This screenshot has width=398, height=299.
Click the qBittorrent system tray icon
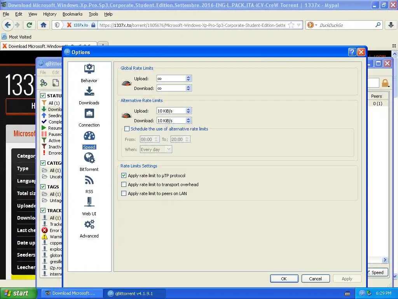click(362, 293)
